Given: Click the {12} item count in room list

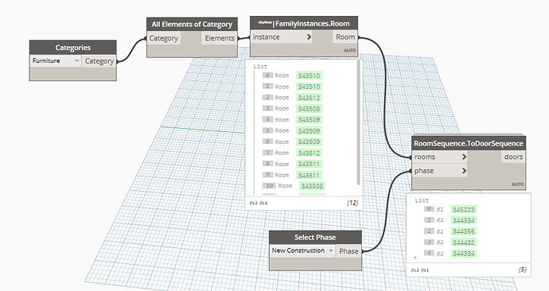Looking at the screenshot, I should click(x=352, y=203).
